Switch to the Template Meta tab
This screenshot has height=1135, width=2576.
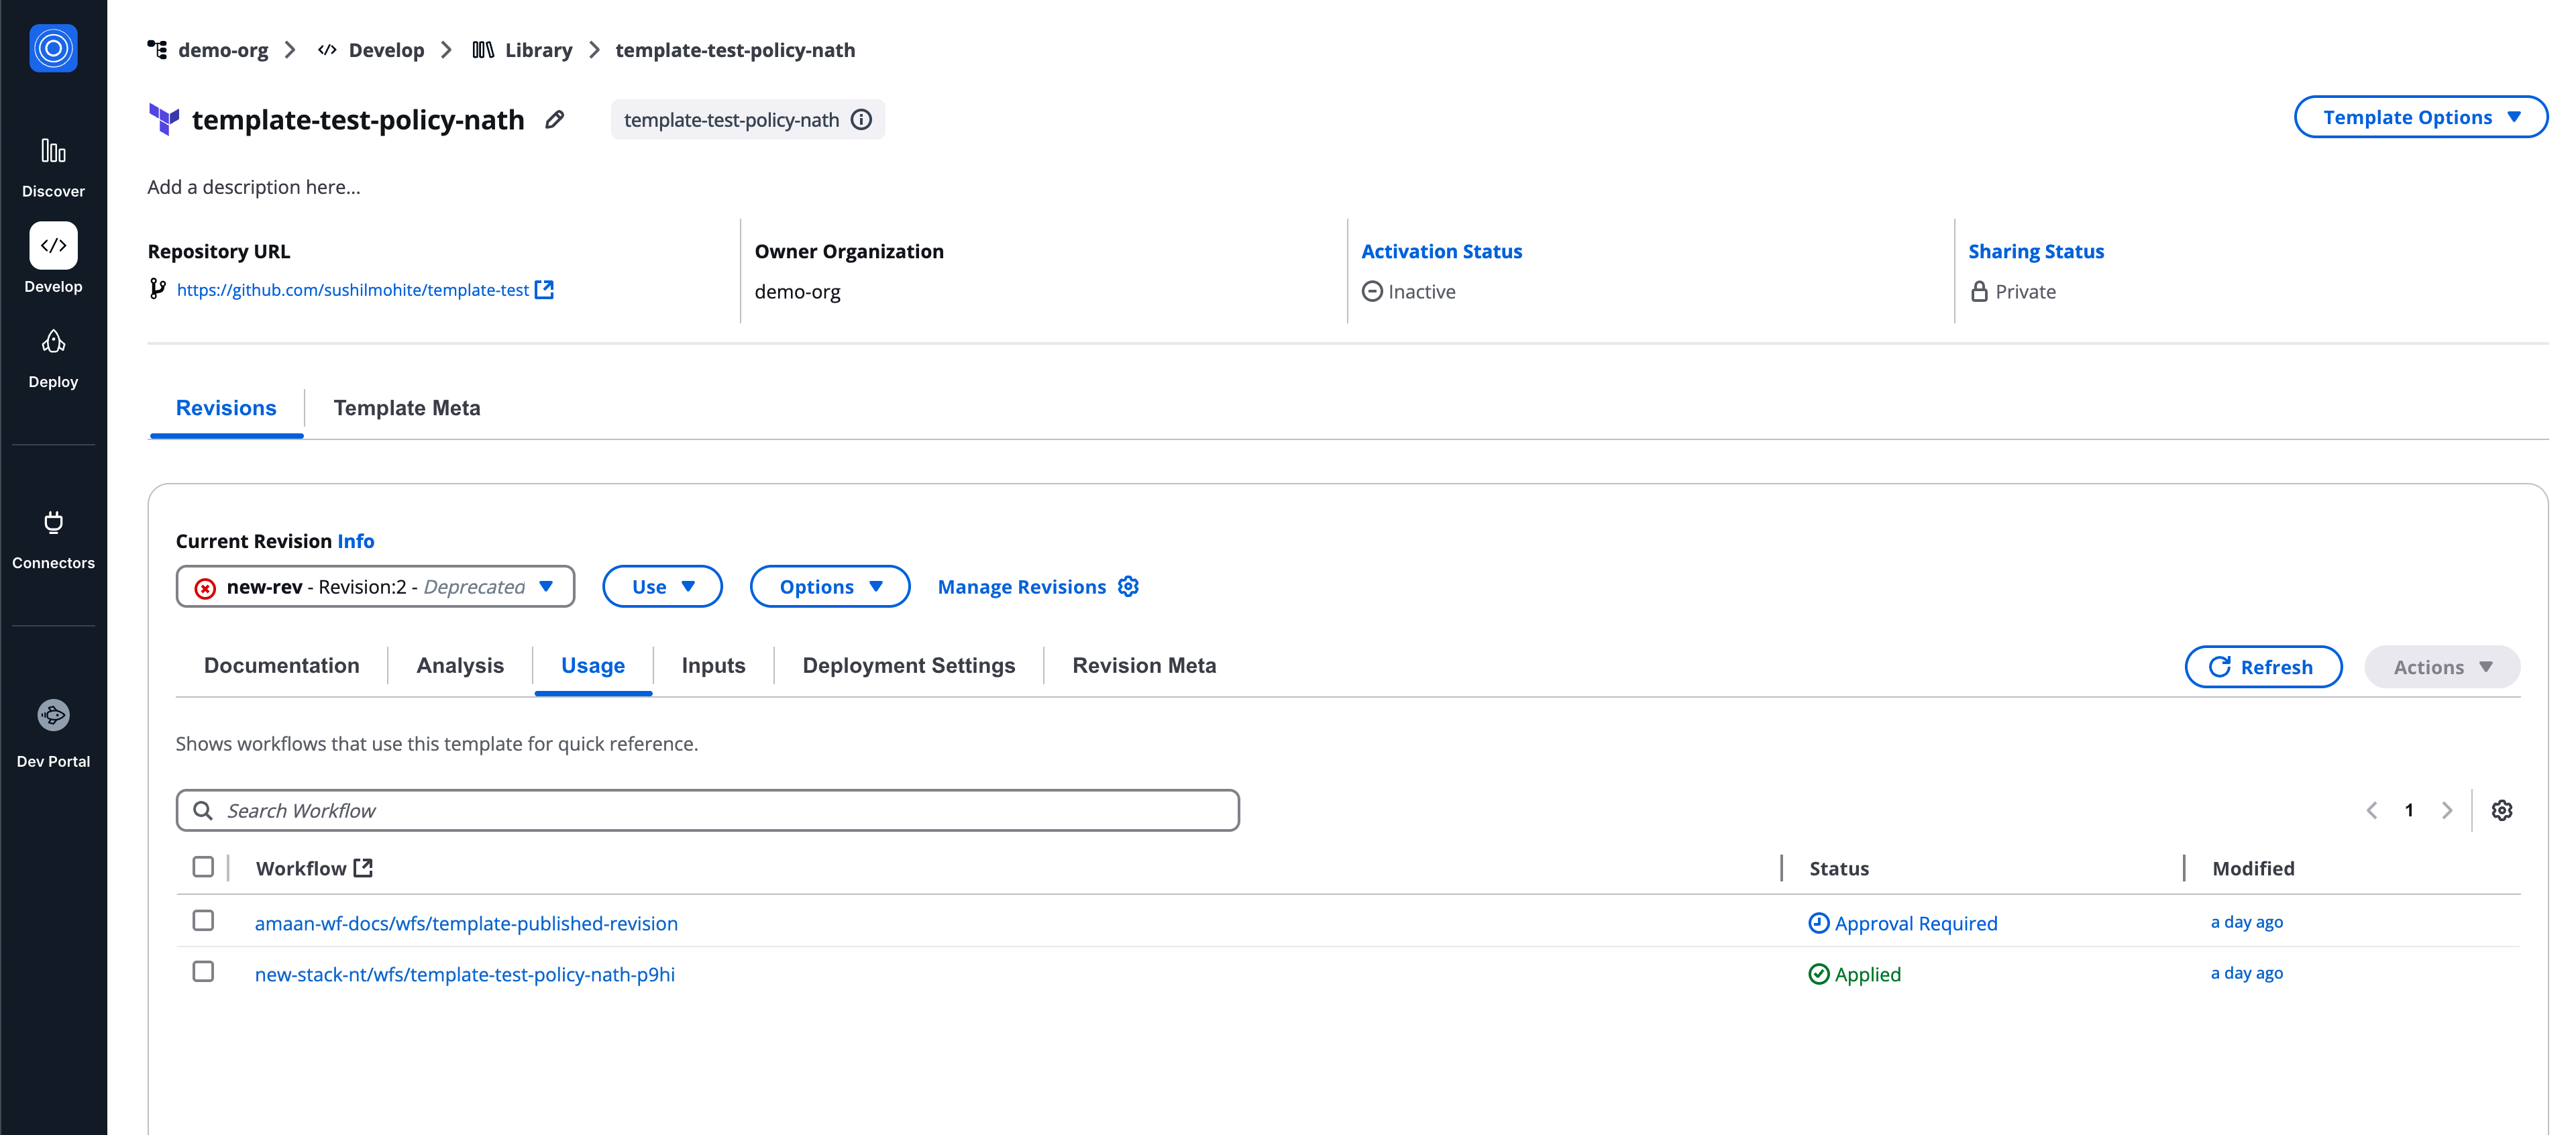[406, 408]
